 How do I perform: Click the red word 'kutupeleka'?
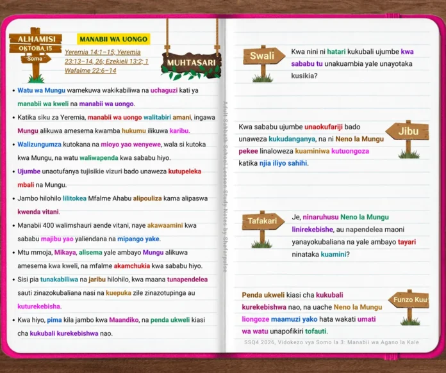185,171
